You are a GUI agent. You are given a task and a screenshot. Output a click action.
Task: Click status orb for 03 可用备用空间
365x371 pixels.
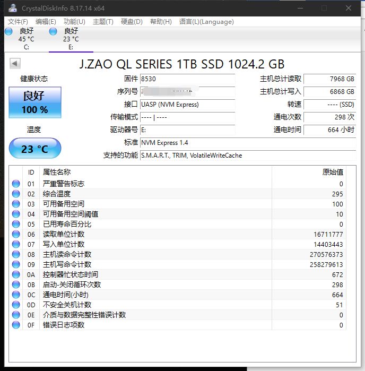pos(16,204)
